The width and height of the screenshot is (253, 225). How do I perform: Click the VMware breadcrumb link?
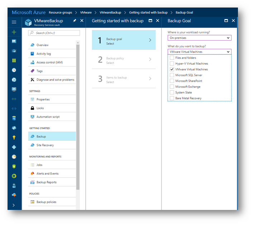pos(86,13)
